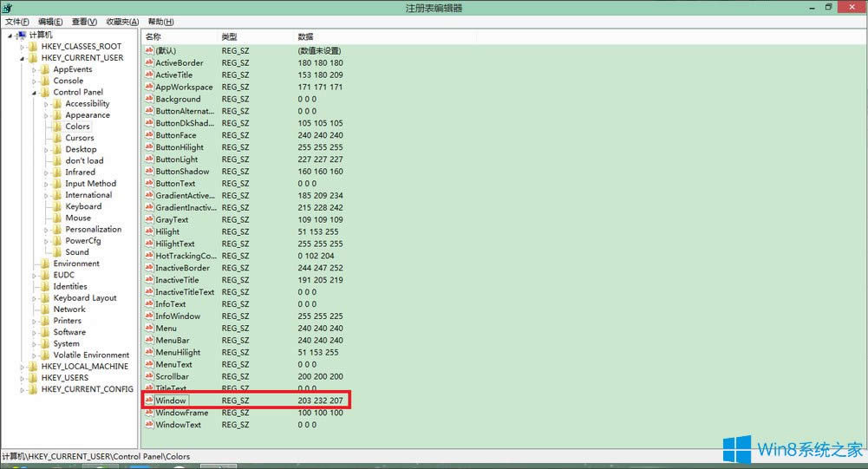Select the MenuHilight value name
The image size is (868, 469).
pyautogui.click(x=178, y=352)
